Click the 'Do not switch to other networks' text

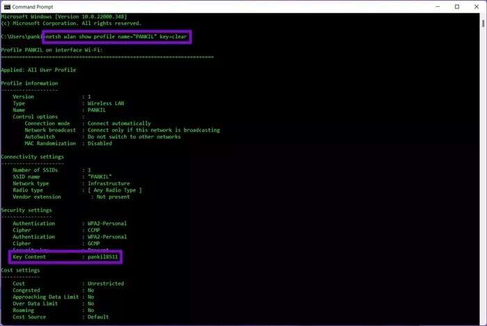[x=134, y=137]
